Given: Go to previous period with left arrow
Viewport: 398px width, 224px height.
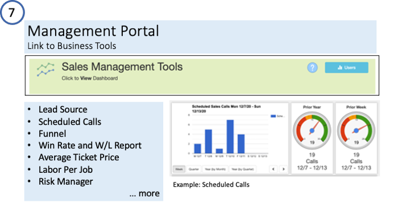Looking at the screenshot, I should (273, 169).
